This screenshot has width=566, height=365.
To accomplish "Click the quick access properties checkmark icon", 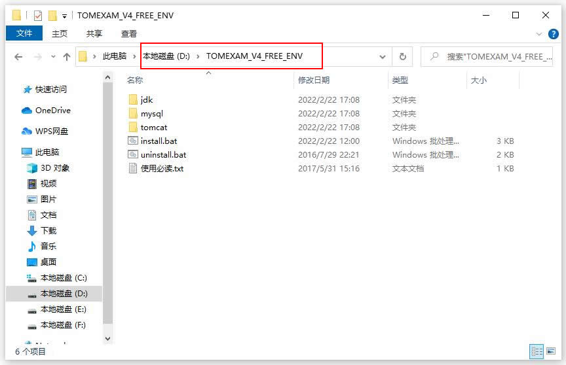I will (x=38, y=16).
